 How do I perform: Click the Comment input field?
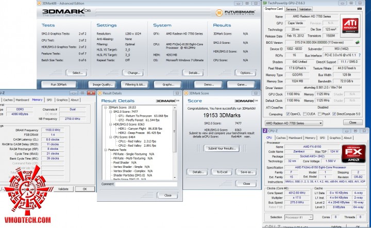[x=146, y=184]
